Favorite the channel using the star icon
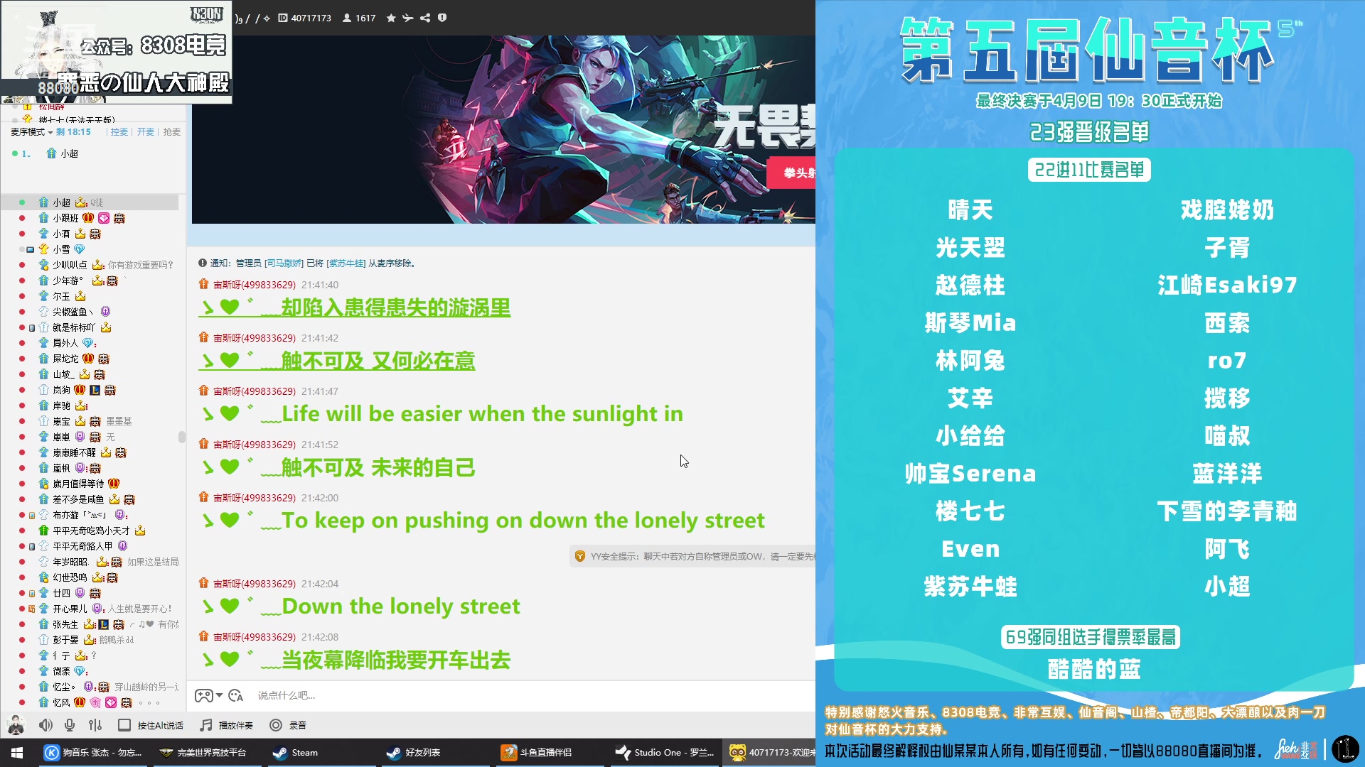 pyautogui.click(x=390, y=18)
